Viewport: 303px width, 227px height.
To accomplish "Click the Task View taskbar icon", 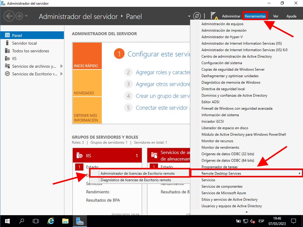I will (x=36, y=221).
